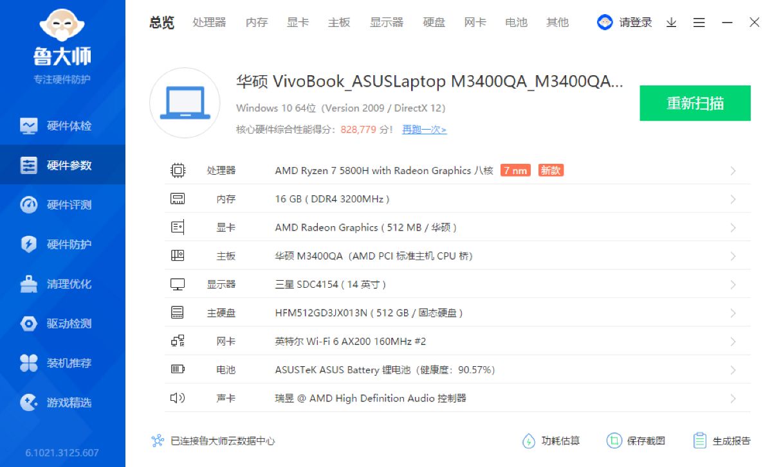Screen dimensions: 772x467
Task: Expand the 显卡 row chevron
Action: point(733,227)
